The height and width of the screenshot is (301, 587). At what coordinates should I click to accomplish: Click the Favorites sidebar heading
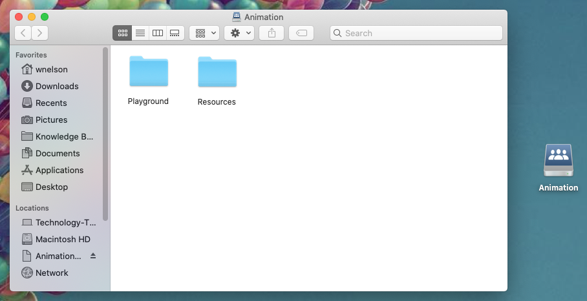tap(31, 55)
